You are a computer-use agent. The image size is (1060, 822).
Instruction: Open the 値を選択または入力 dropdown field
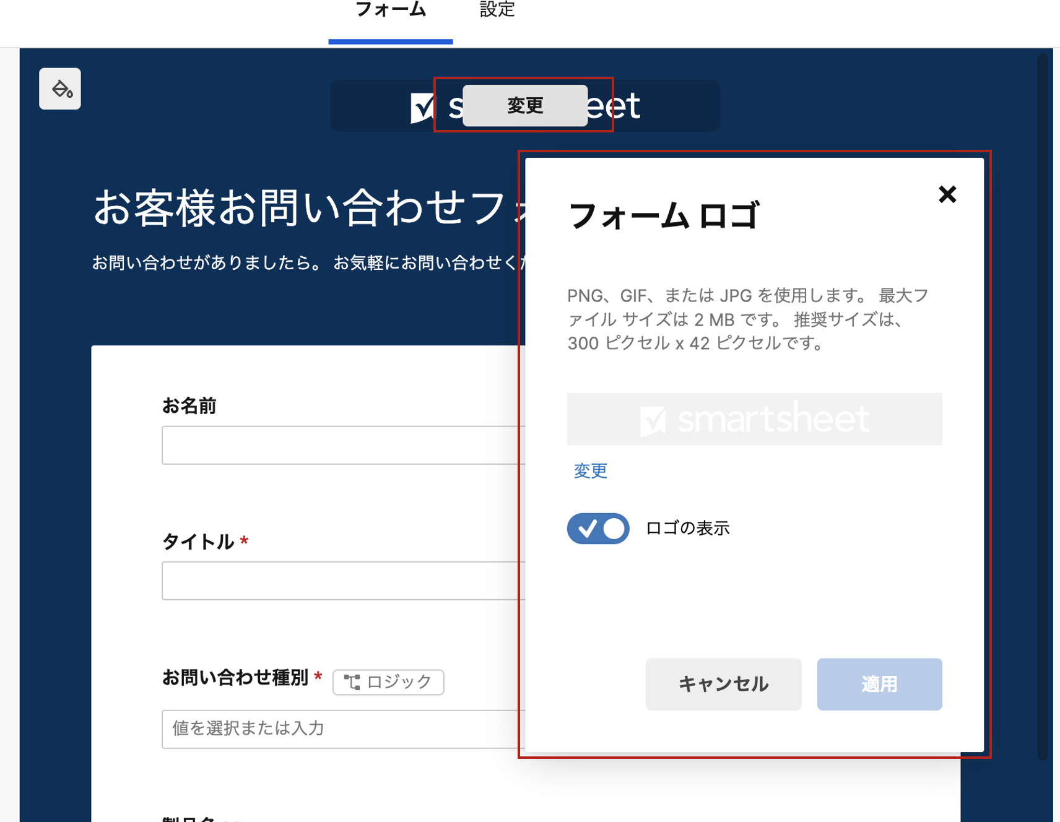click(344, 729)
